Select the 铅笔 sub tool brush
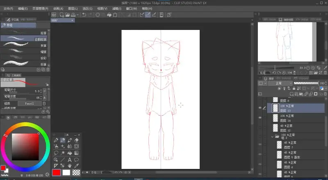 pos(24,32)
